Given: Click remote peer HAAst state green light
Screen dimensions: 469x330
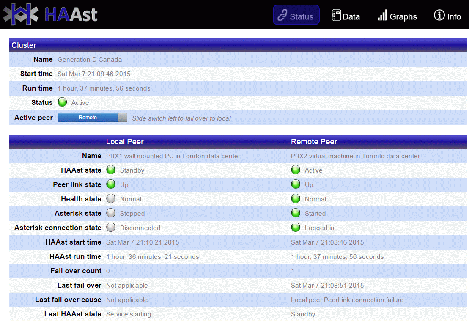Looking at the screenshot, I should 296,170.
